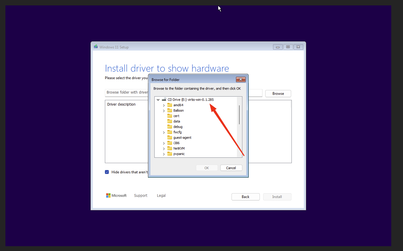Viewport: 403px width, 251px height.
Task: Select the Balloon folder
Action: [x=178, y=110]
